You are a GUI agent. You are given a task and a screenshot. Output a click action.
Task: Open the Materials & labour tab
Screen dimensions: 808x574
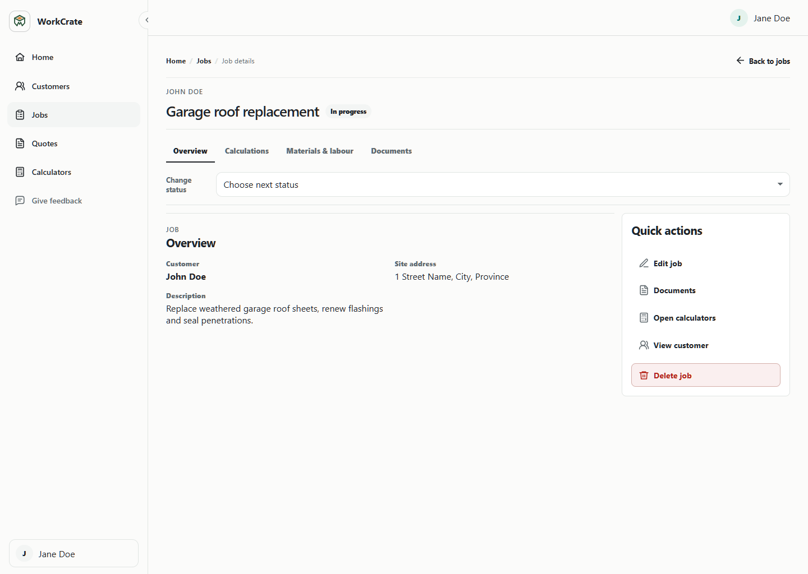320,151
